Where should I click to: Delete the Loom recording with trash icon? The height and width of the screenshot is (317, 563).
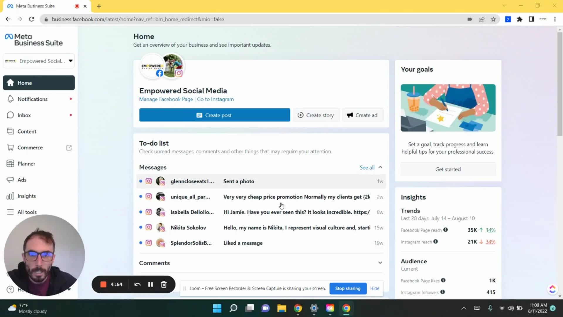coord(164,284)
